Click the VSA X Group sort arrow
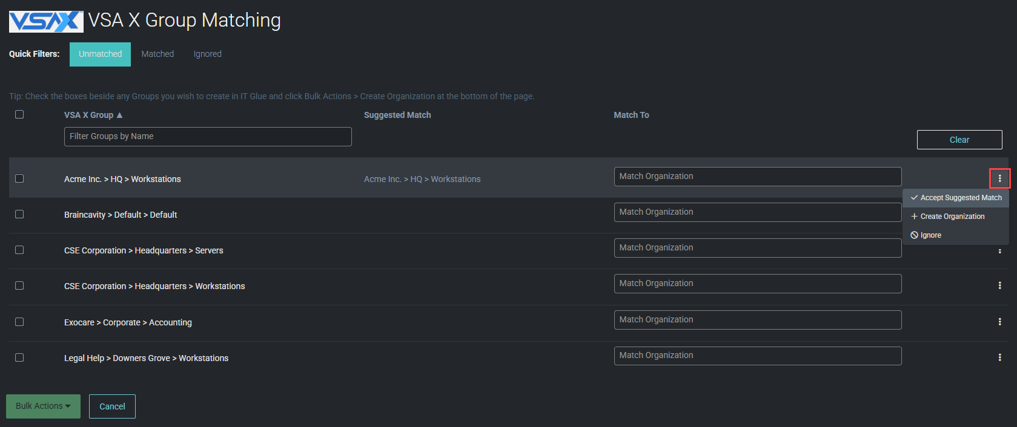Viewport: 1017px width, 427px height. 119,115
